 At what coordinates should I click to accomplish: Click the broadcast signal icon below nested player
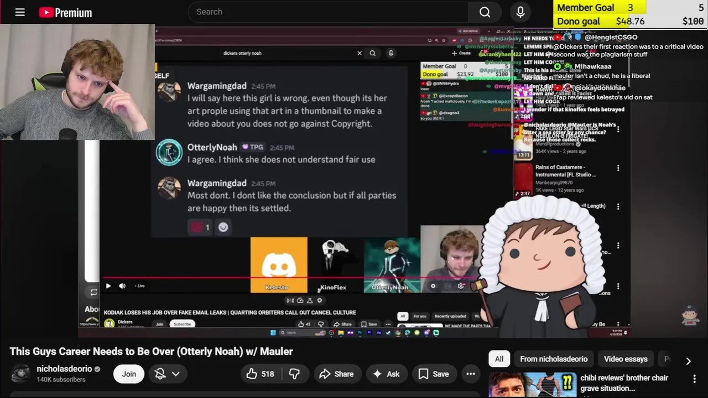290,300
